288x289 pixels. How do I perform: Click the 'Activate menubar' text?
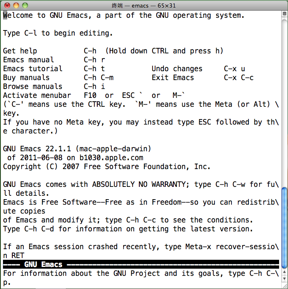37,95
